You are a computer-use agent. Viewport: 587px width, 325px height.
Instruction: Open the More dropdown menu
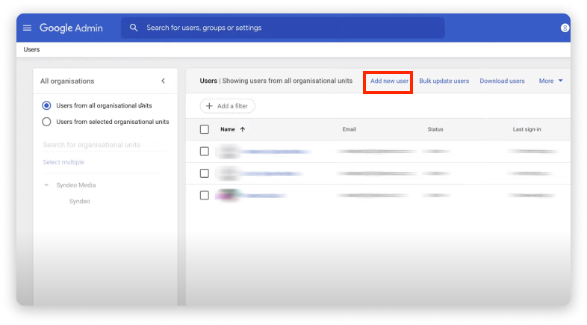(550, 81)
